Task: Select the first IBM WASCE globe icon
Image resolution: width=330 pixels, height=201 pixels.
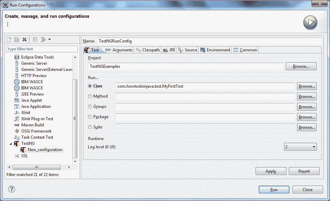Action: pos(17,82)
